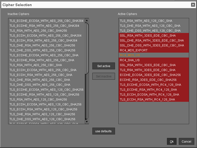This screenshot has height=148, width=197.
Task: Select TLS_ECDH_RSA_WITH_RC4_128_SHA active cipher
Action: [149, 99]
